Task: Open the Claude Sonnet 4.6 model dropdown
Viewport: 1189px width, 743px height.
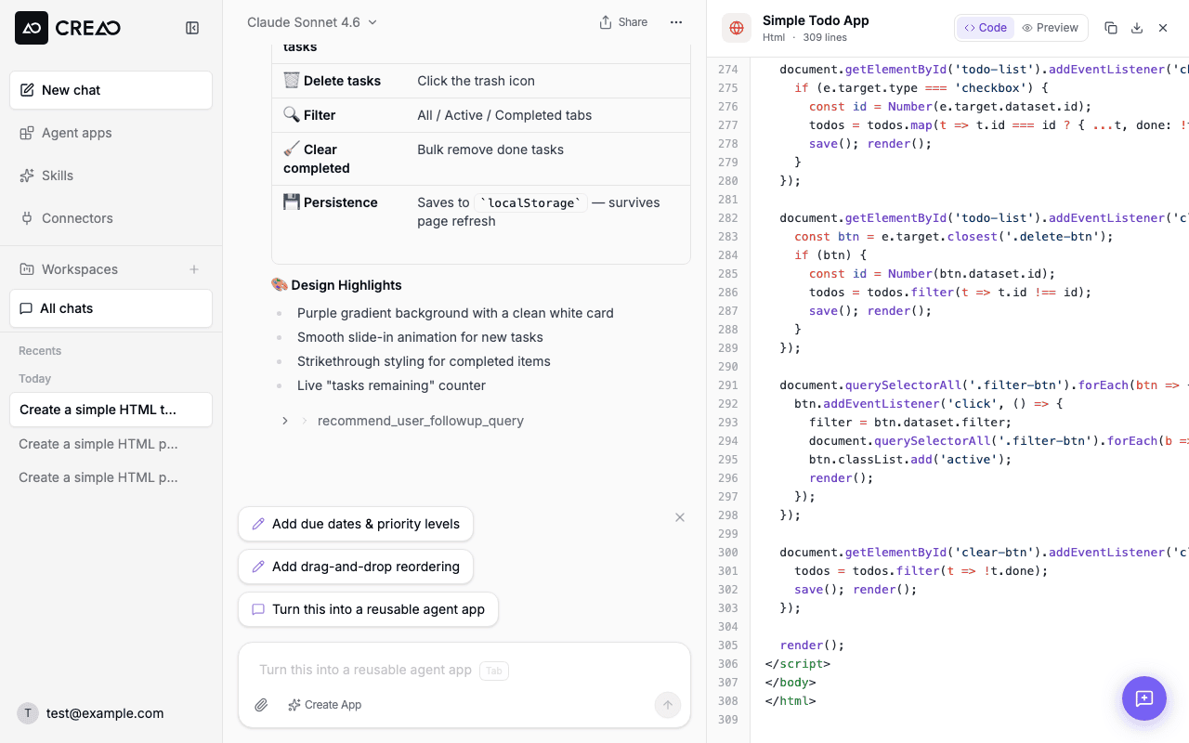Action: pos(312,22)
